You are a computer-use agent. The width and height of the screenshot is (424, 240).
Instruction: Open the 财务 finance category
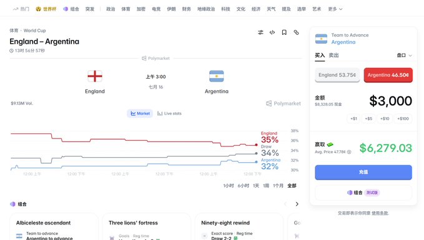(186, 9)
